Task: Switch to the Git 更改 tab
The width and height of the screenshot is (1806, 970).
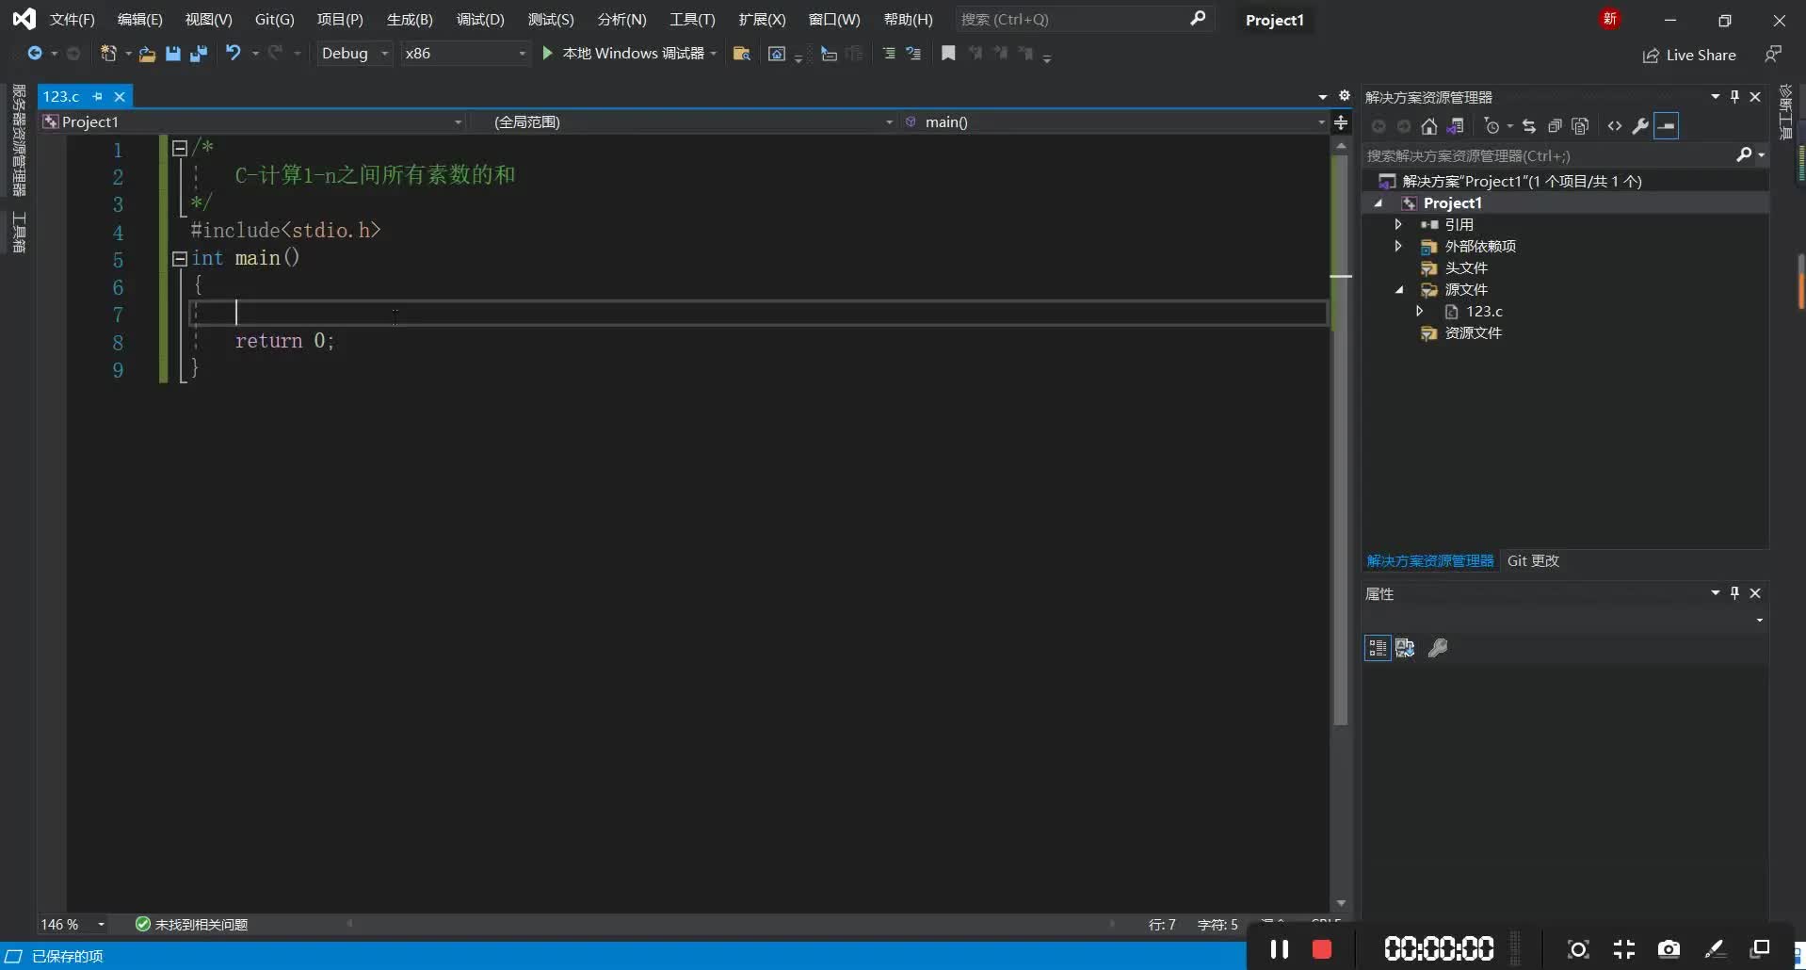Action: [1533, 561]
